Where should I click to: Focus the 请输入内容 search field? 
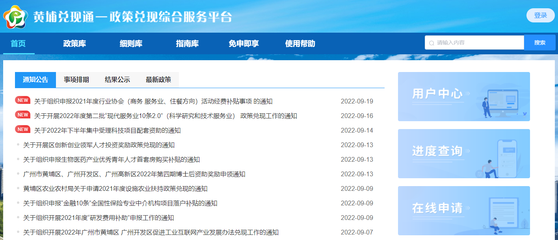478,42
